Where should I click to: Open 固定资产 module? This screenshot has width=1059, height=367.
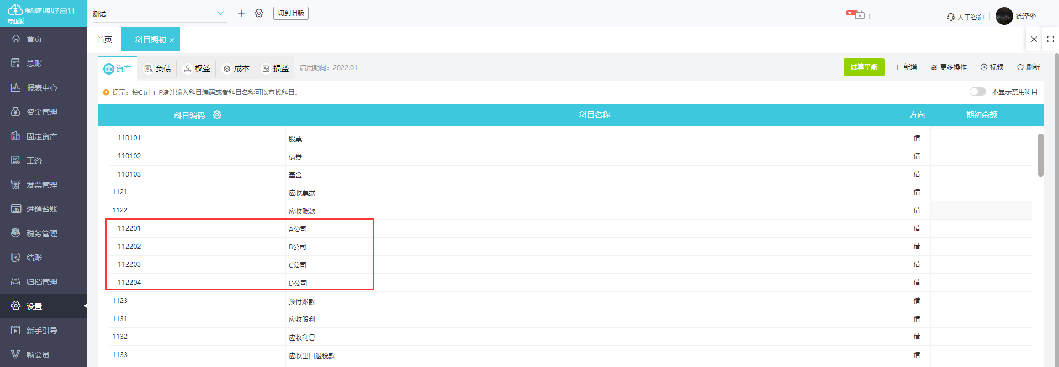(43, 136)
